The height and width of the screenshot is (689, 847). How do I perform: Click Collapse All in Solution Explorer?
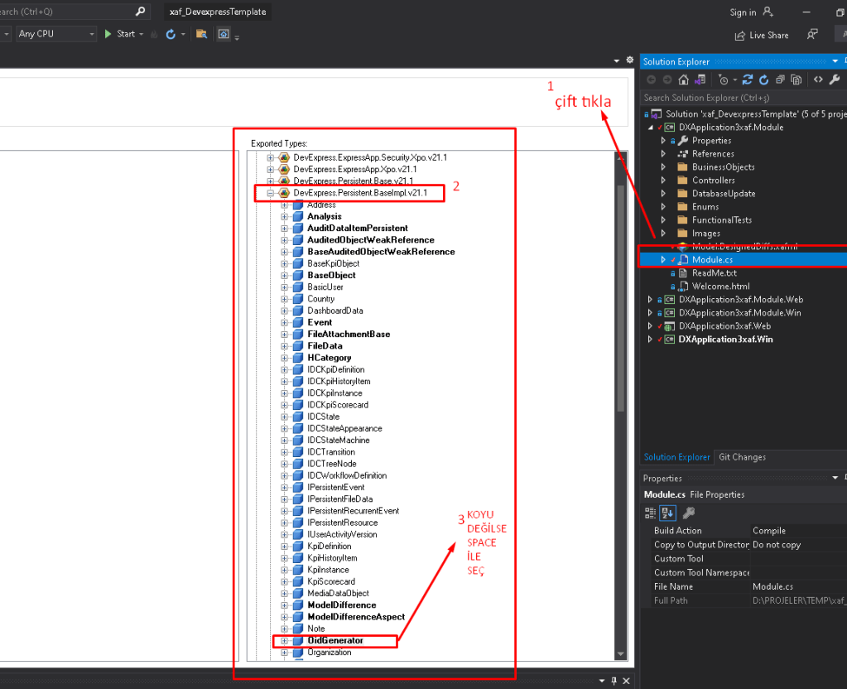tap(780, 79)
